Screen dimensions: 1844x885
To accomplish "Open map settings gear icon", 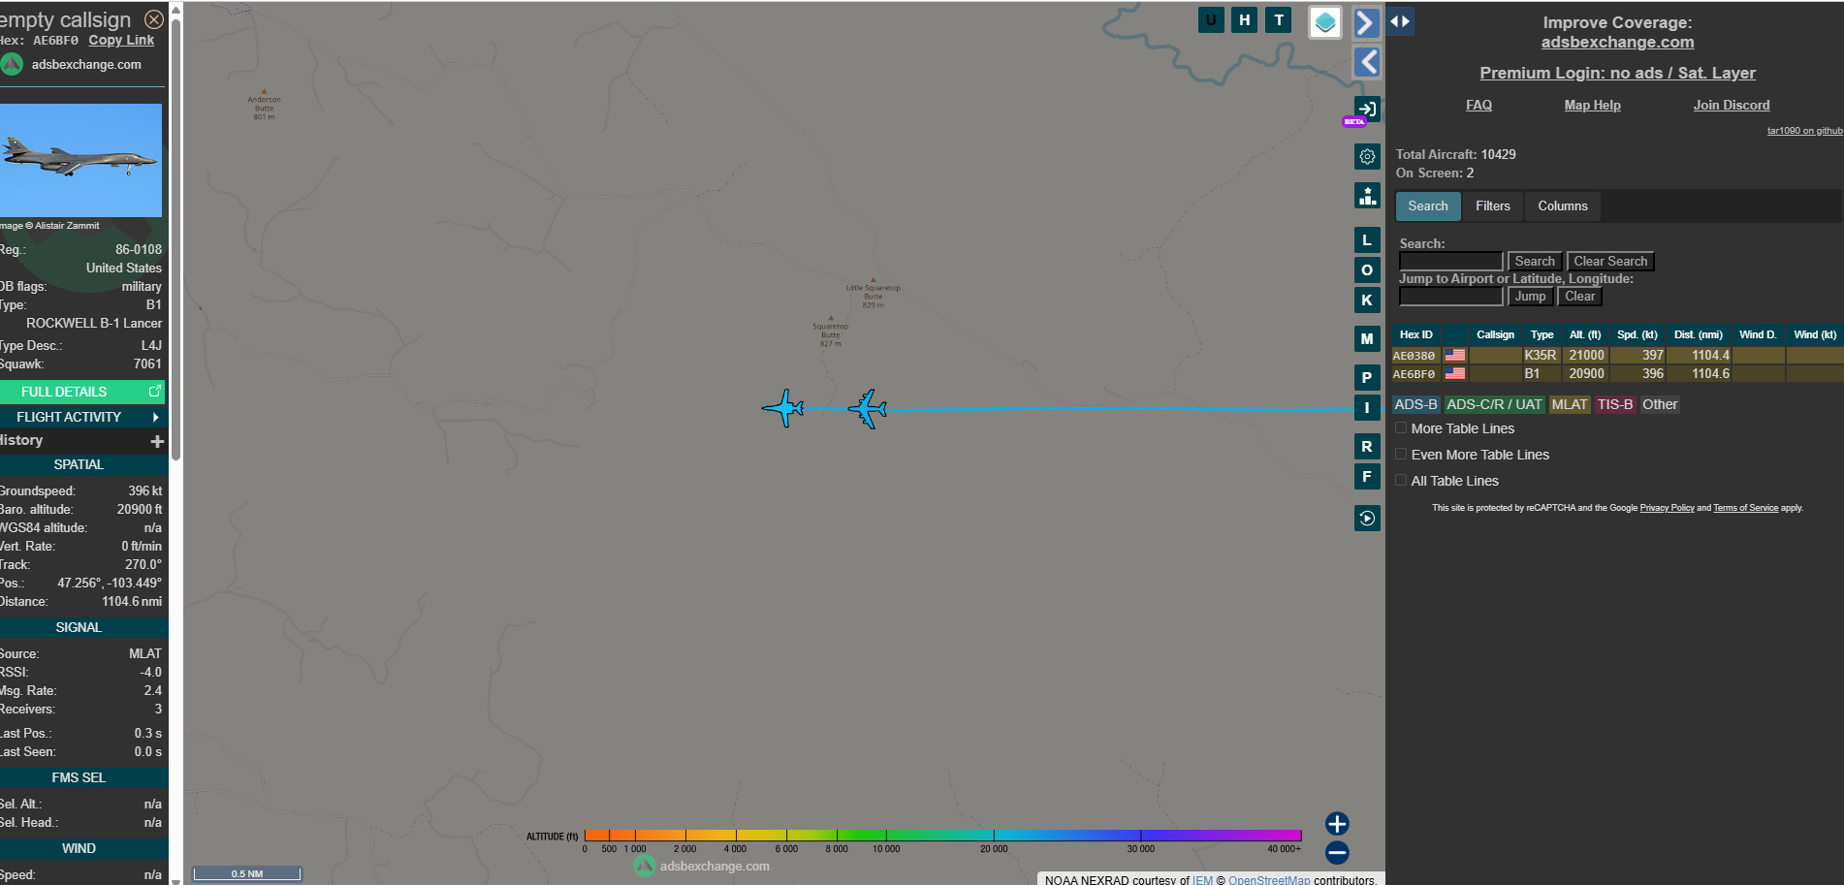I will pyautogui.click(x=1367, y=156).
